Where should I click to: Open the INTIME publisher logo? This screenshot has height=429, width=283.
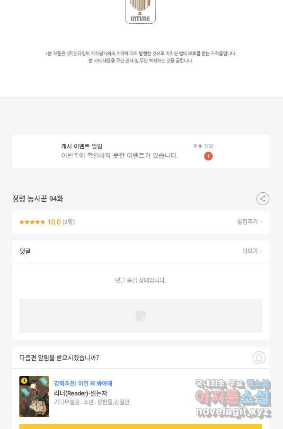click(x=140, y=11)
